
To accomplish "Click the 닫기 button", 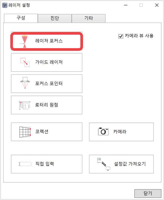I will click(148, 193).
